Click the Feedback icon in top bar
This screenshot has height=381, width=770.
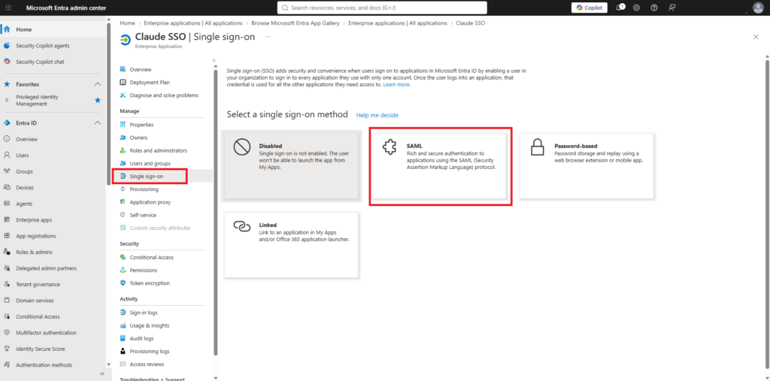point(671,8)
